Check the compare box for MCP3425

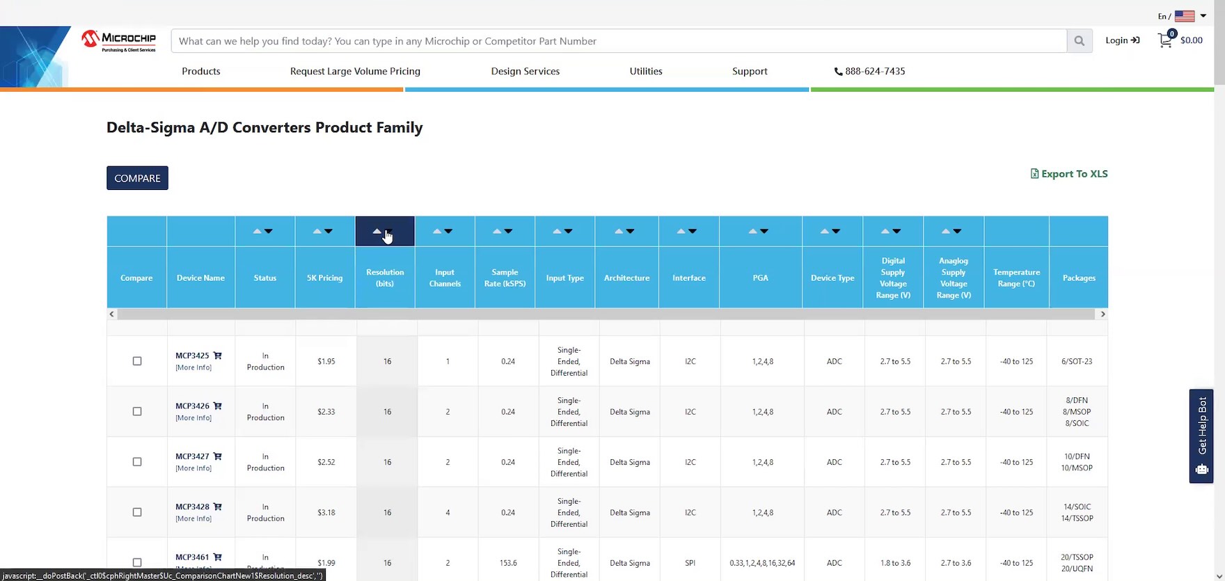coord(137,361)
